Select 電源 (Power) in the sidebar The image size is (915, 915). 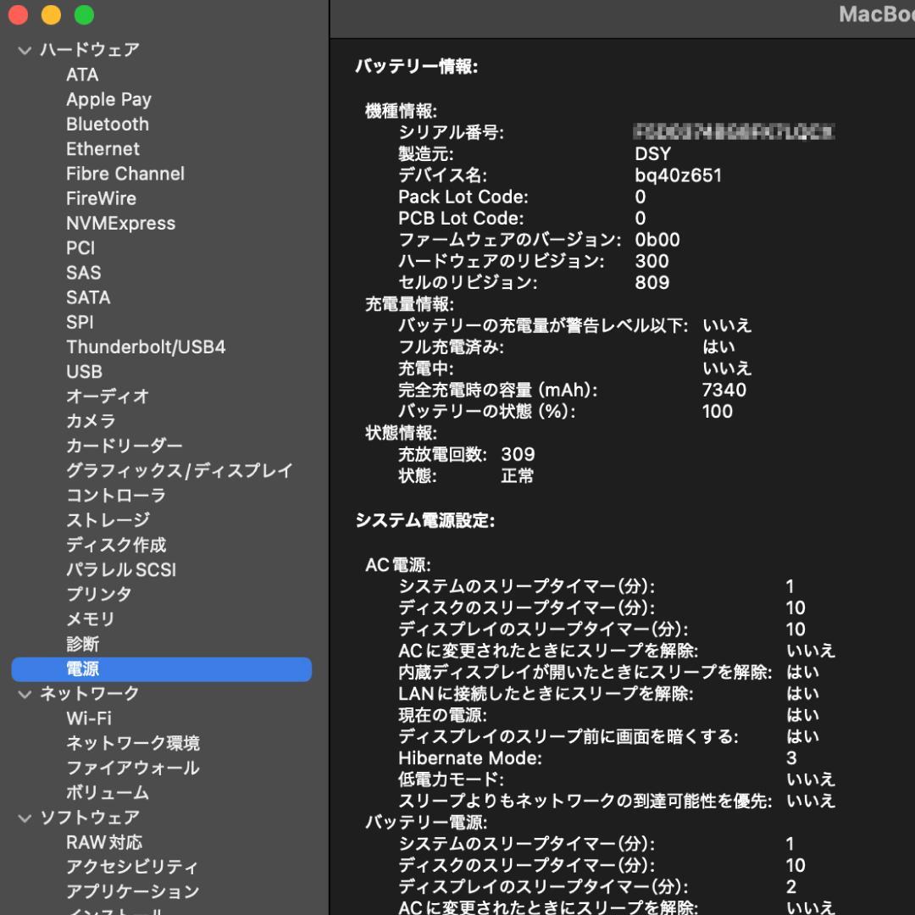82,669
